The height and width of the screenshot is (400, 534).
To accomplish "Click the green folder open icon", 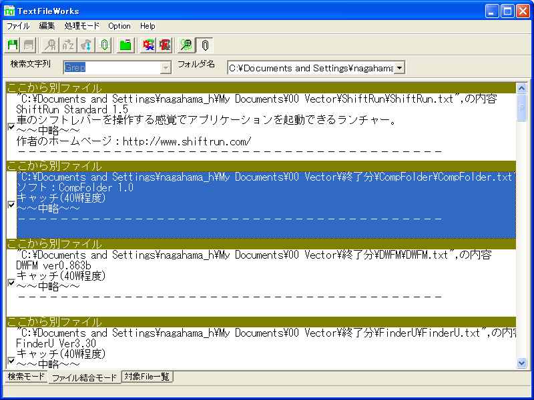I will [x=125, y=45].
